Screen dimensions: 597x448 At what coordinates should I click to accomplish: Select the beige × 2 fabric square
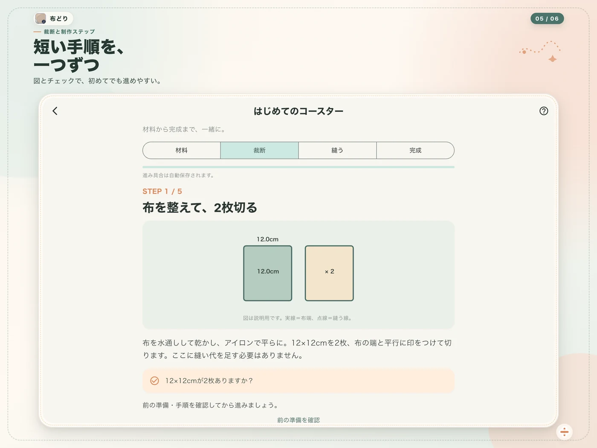(329, 273)
